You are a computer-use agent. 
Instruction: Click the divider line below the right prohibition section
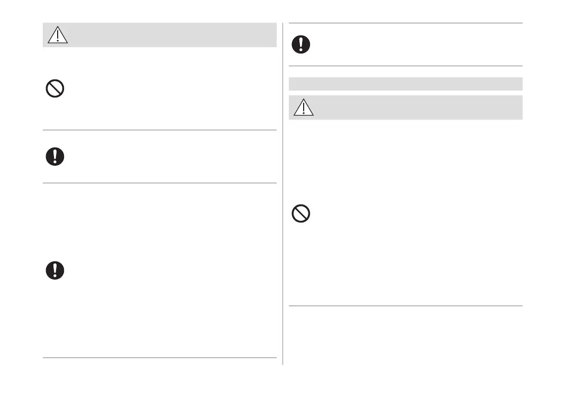[405, 306]
